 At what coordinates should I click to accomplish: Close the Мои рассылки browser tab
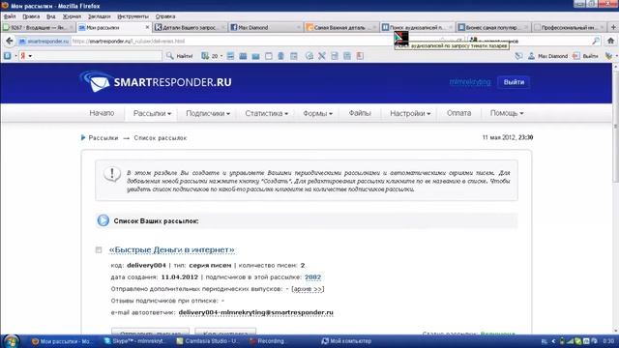(147, 27)
